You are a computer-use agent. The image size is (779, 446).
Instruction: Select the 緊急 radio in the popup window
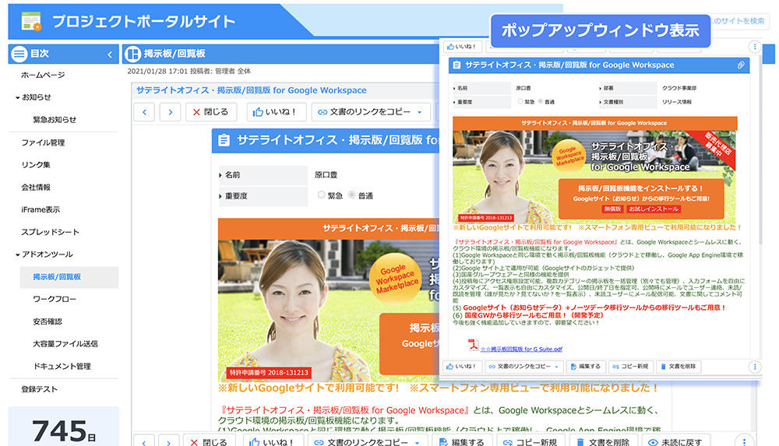pos(520,101)
